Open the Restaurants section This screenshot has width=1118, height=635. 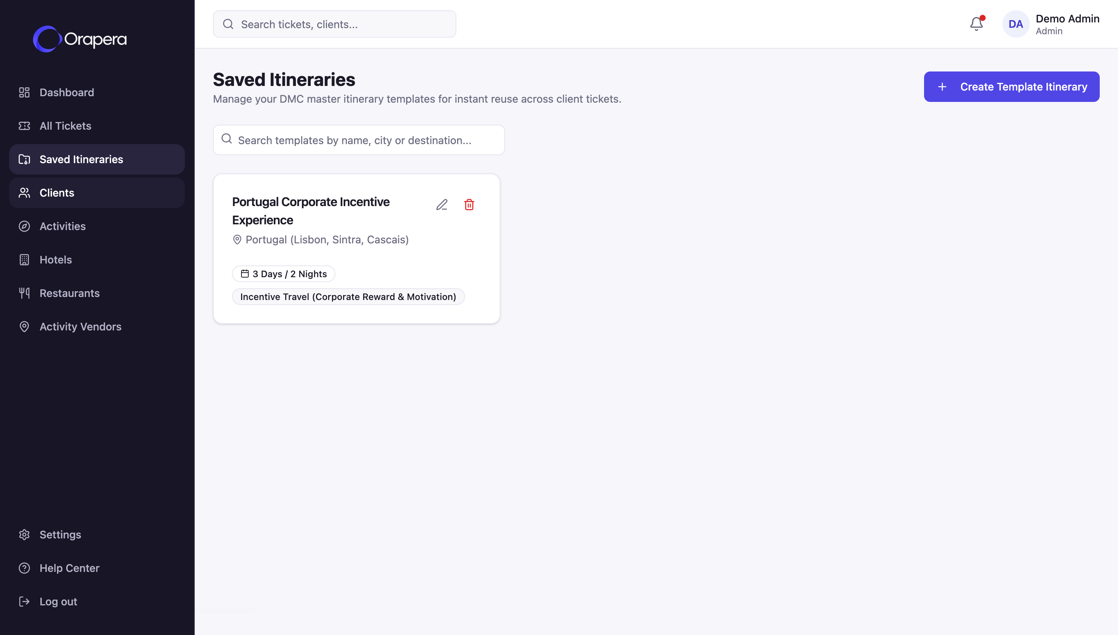point(97,293)
